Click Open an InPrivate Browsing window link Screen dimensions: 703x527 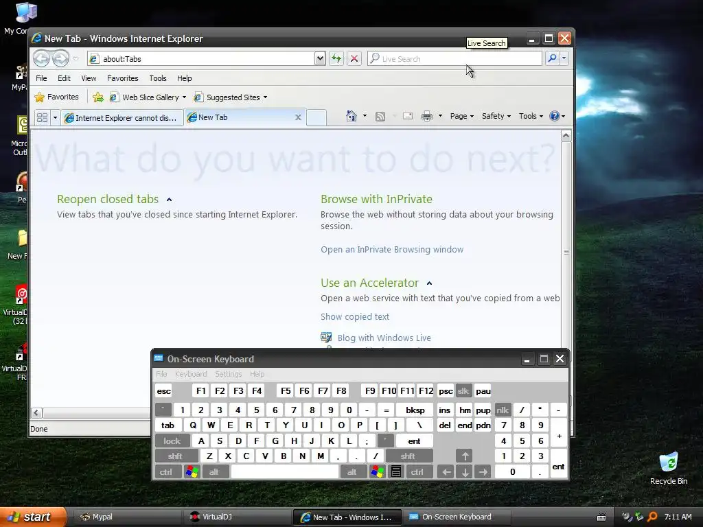(x=392, y=250)
